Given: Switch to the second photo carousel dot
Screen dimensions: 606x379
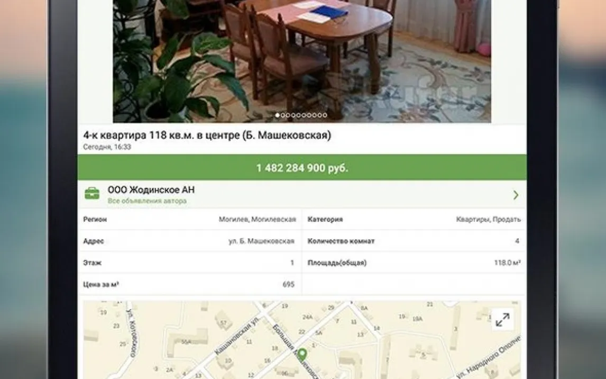Looking at the screenshot, I should [283, 115].
